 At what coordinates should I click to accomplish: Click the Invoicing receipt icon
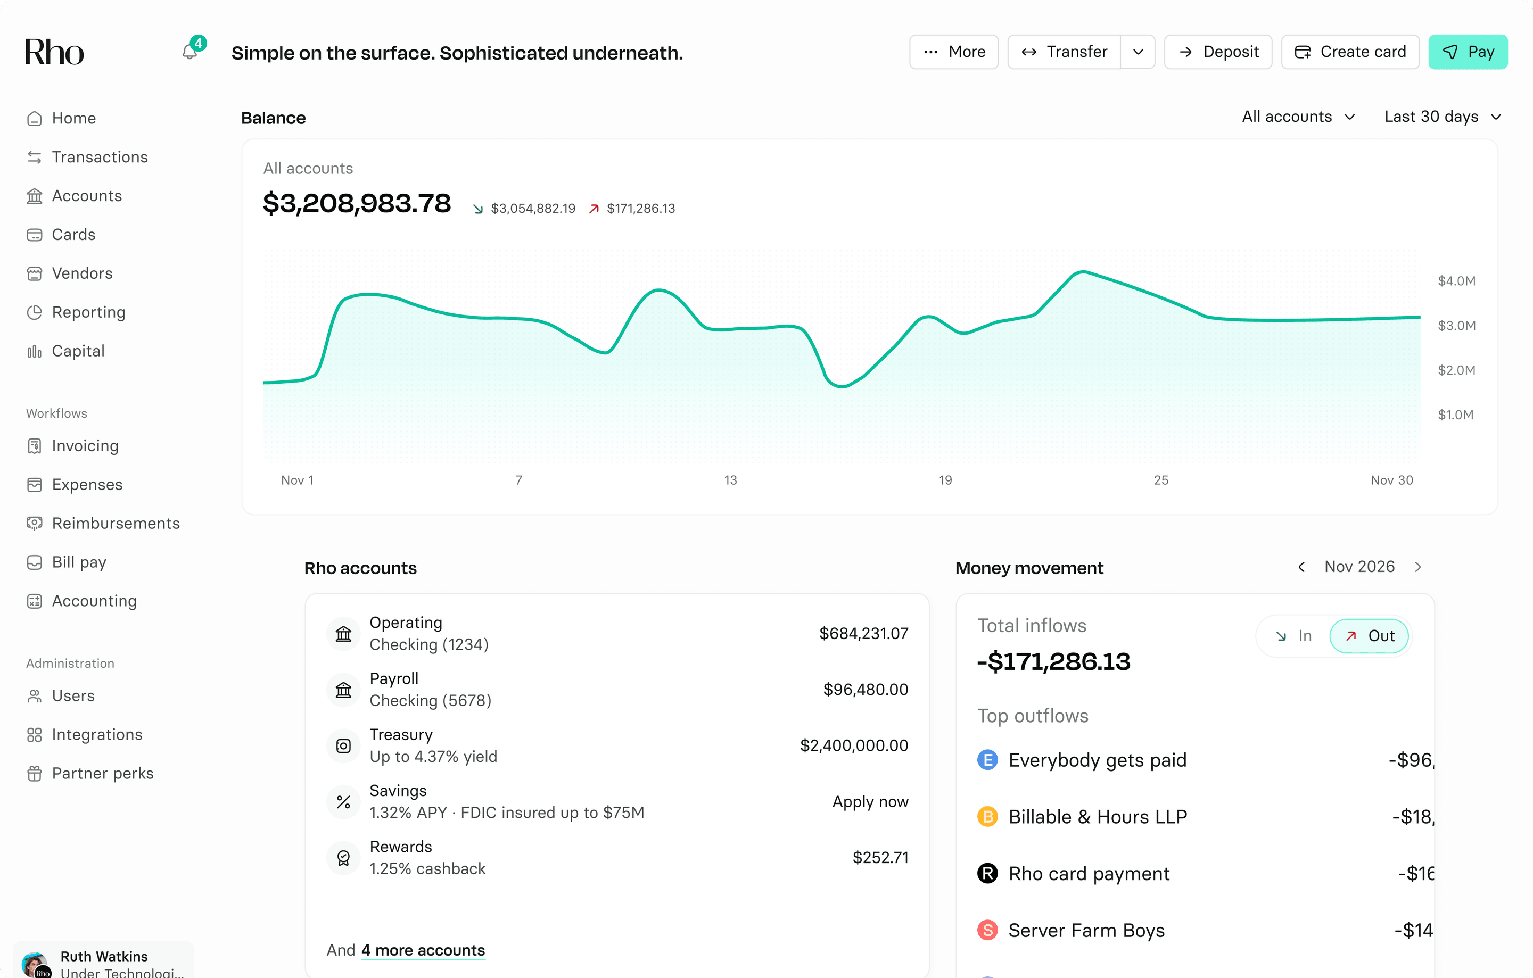point(35,446)
